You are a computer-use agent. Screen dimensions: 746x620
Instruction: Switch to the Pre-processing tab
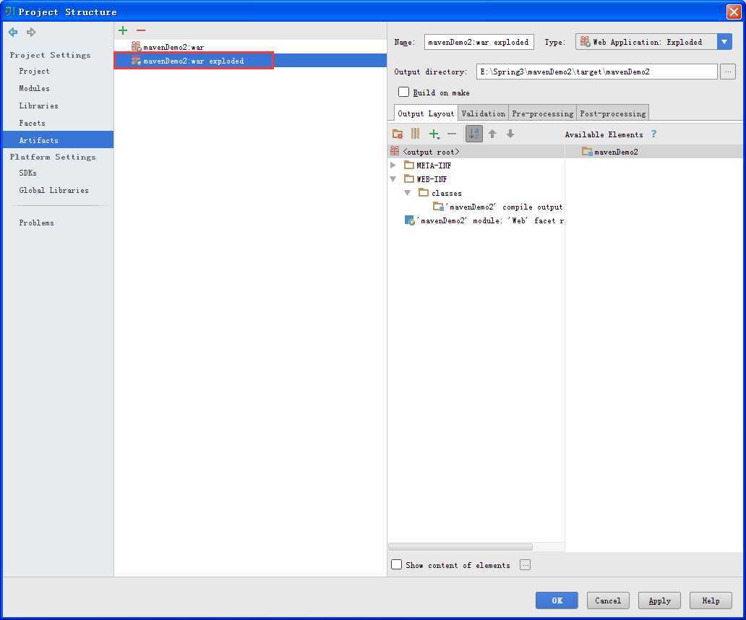542,113
